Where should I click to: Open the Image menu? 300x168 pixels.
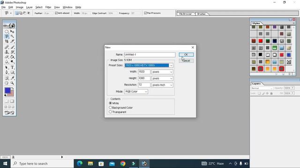[x=20, y=7]
